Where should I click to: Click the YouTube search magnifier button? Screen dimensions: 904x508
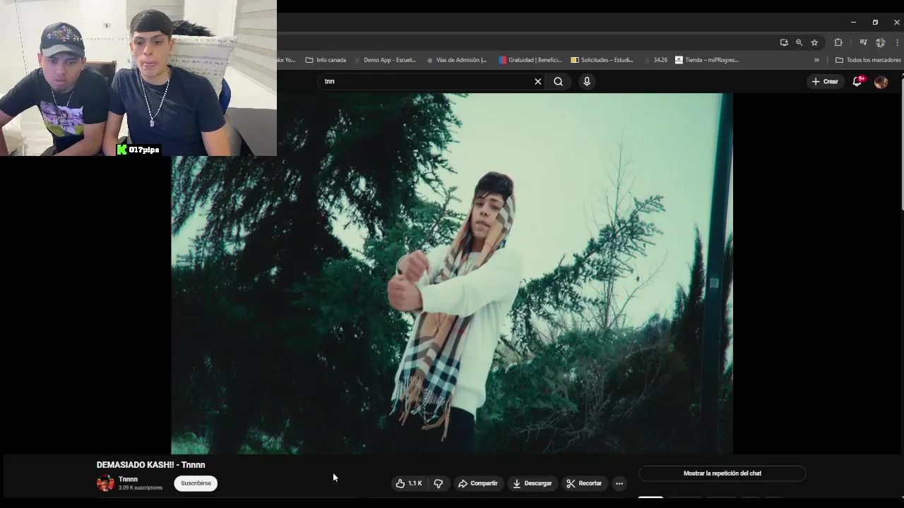(x=558, y=81)
